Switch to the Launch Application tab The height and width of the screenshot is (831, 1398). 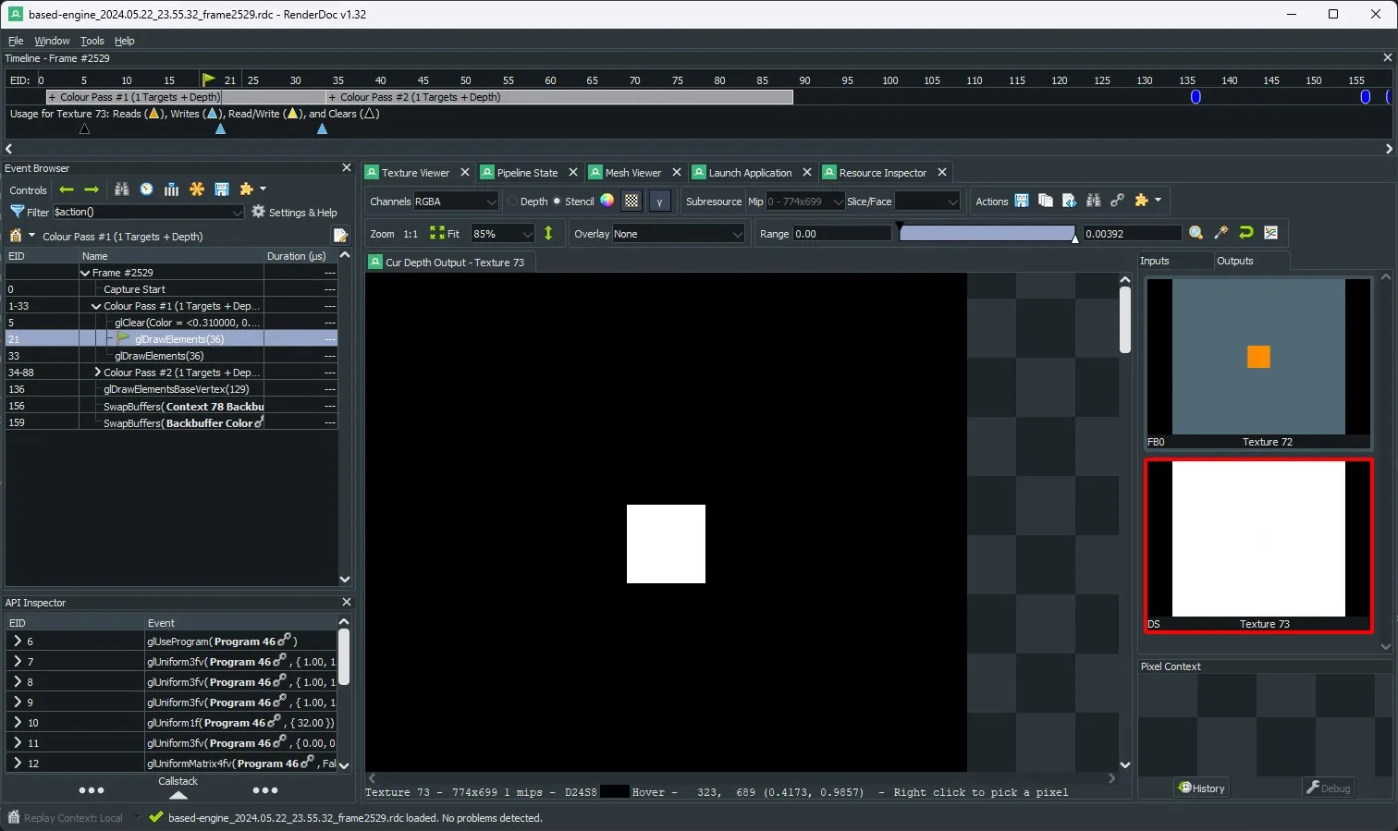click(x=750, y=173)
